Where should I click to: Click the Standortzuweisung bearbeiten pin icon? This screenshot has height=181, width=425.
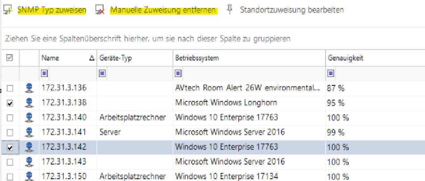pos(230,10)
